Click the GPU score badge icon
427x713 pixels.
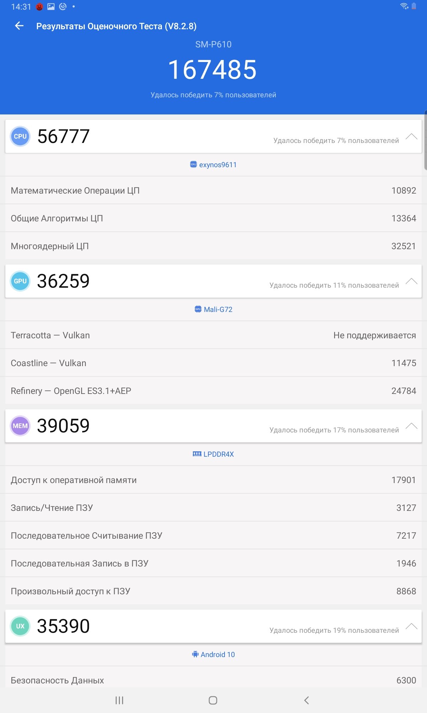[20, 281]
